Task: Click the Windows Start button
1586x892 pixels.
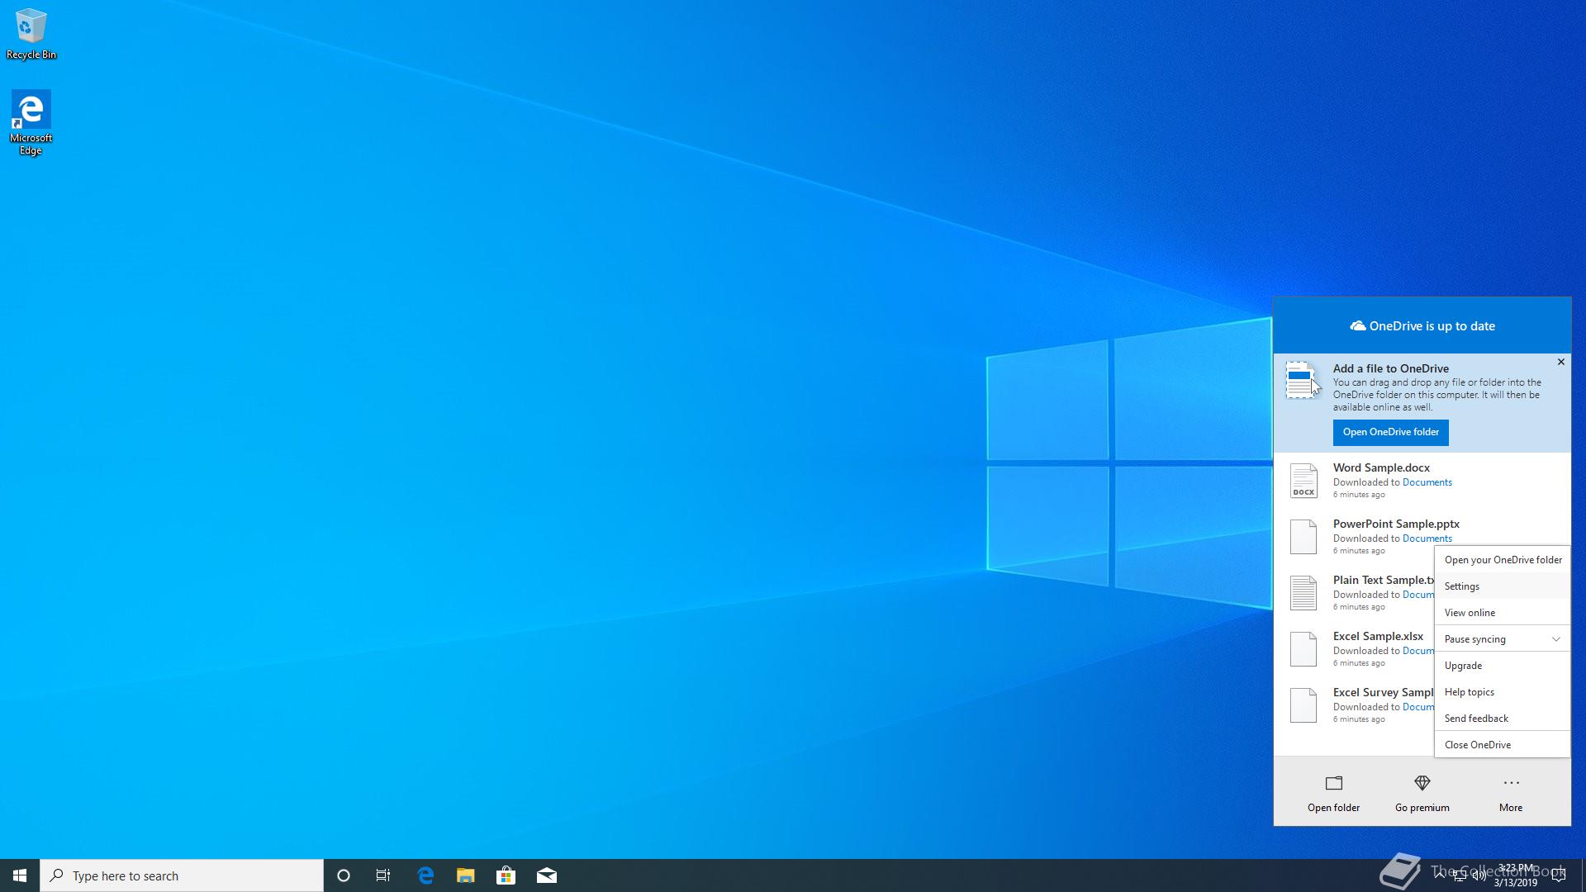Action: click(20, 875)
